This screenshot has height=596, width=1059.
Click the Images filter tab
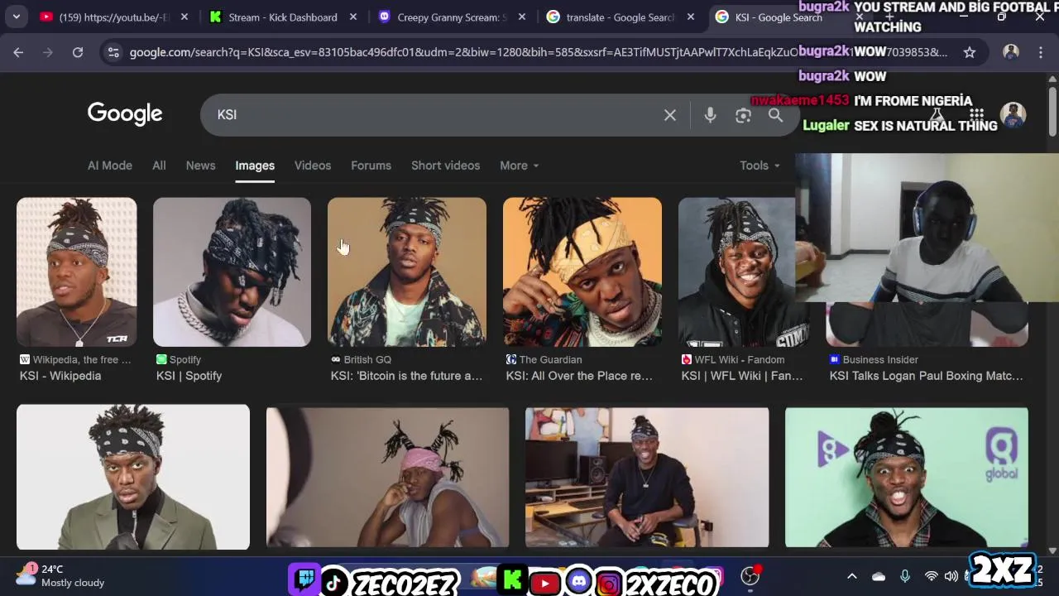coord(255,166)
